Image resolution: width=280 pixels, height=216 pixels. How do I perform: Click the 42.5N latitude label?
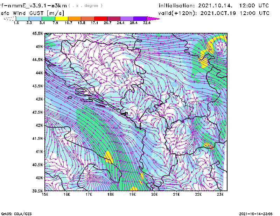coord(38,112)
